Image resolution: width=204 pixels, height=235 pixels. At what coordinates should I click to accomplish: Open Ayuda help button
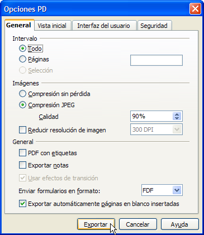point(179,224)
